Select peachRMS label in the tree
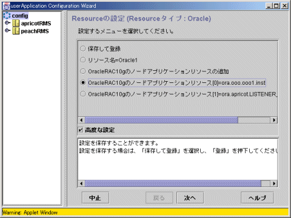The height and width of the screenshot is (218, 291). [x=35, y=31]
